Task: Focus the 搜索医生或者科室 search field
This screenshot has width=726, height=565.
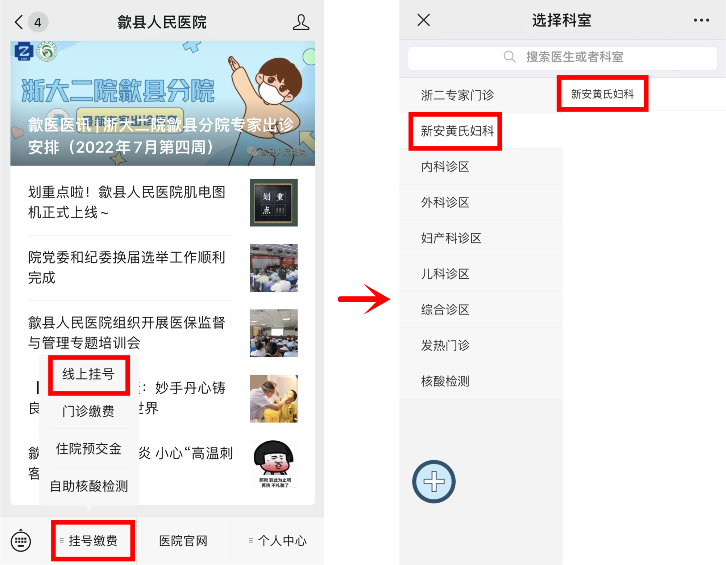Action: pyautogui.click(x=562, y=57)
